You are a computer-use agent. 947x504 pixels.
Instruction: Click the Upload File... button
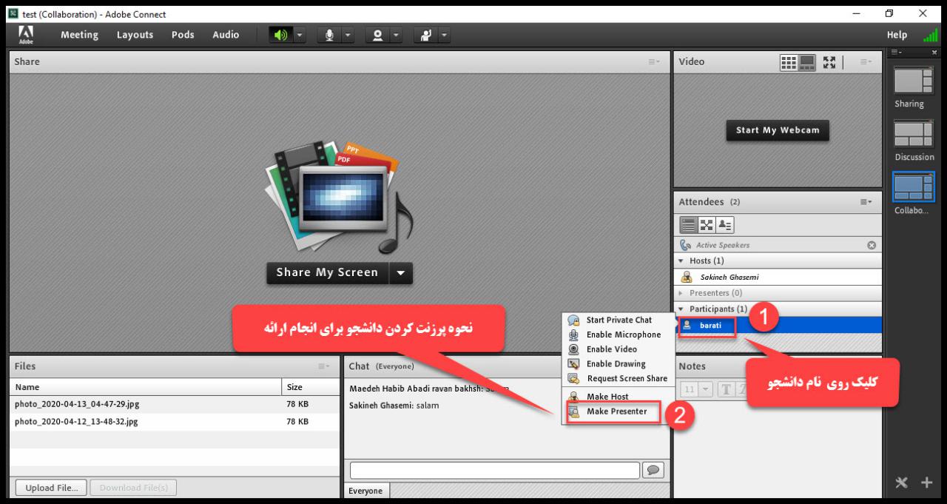51,488
